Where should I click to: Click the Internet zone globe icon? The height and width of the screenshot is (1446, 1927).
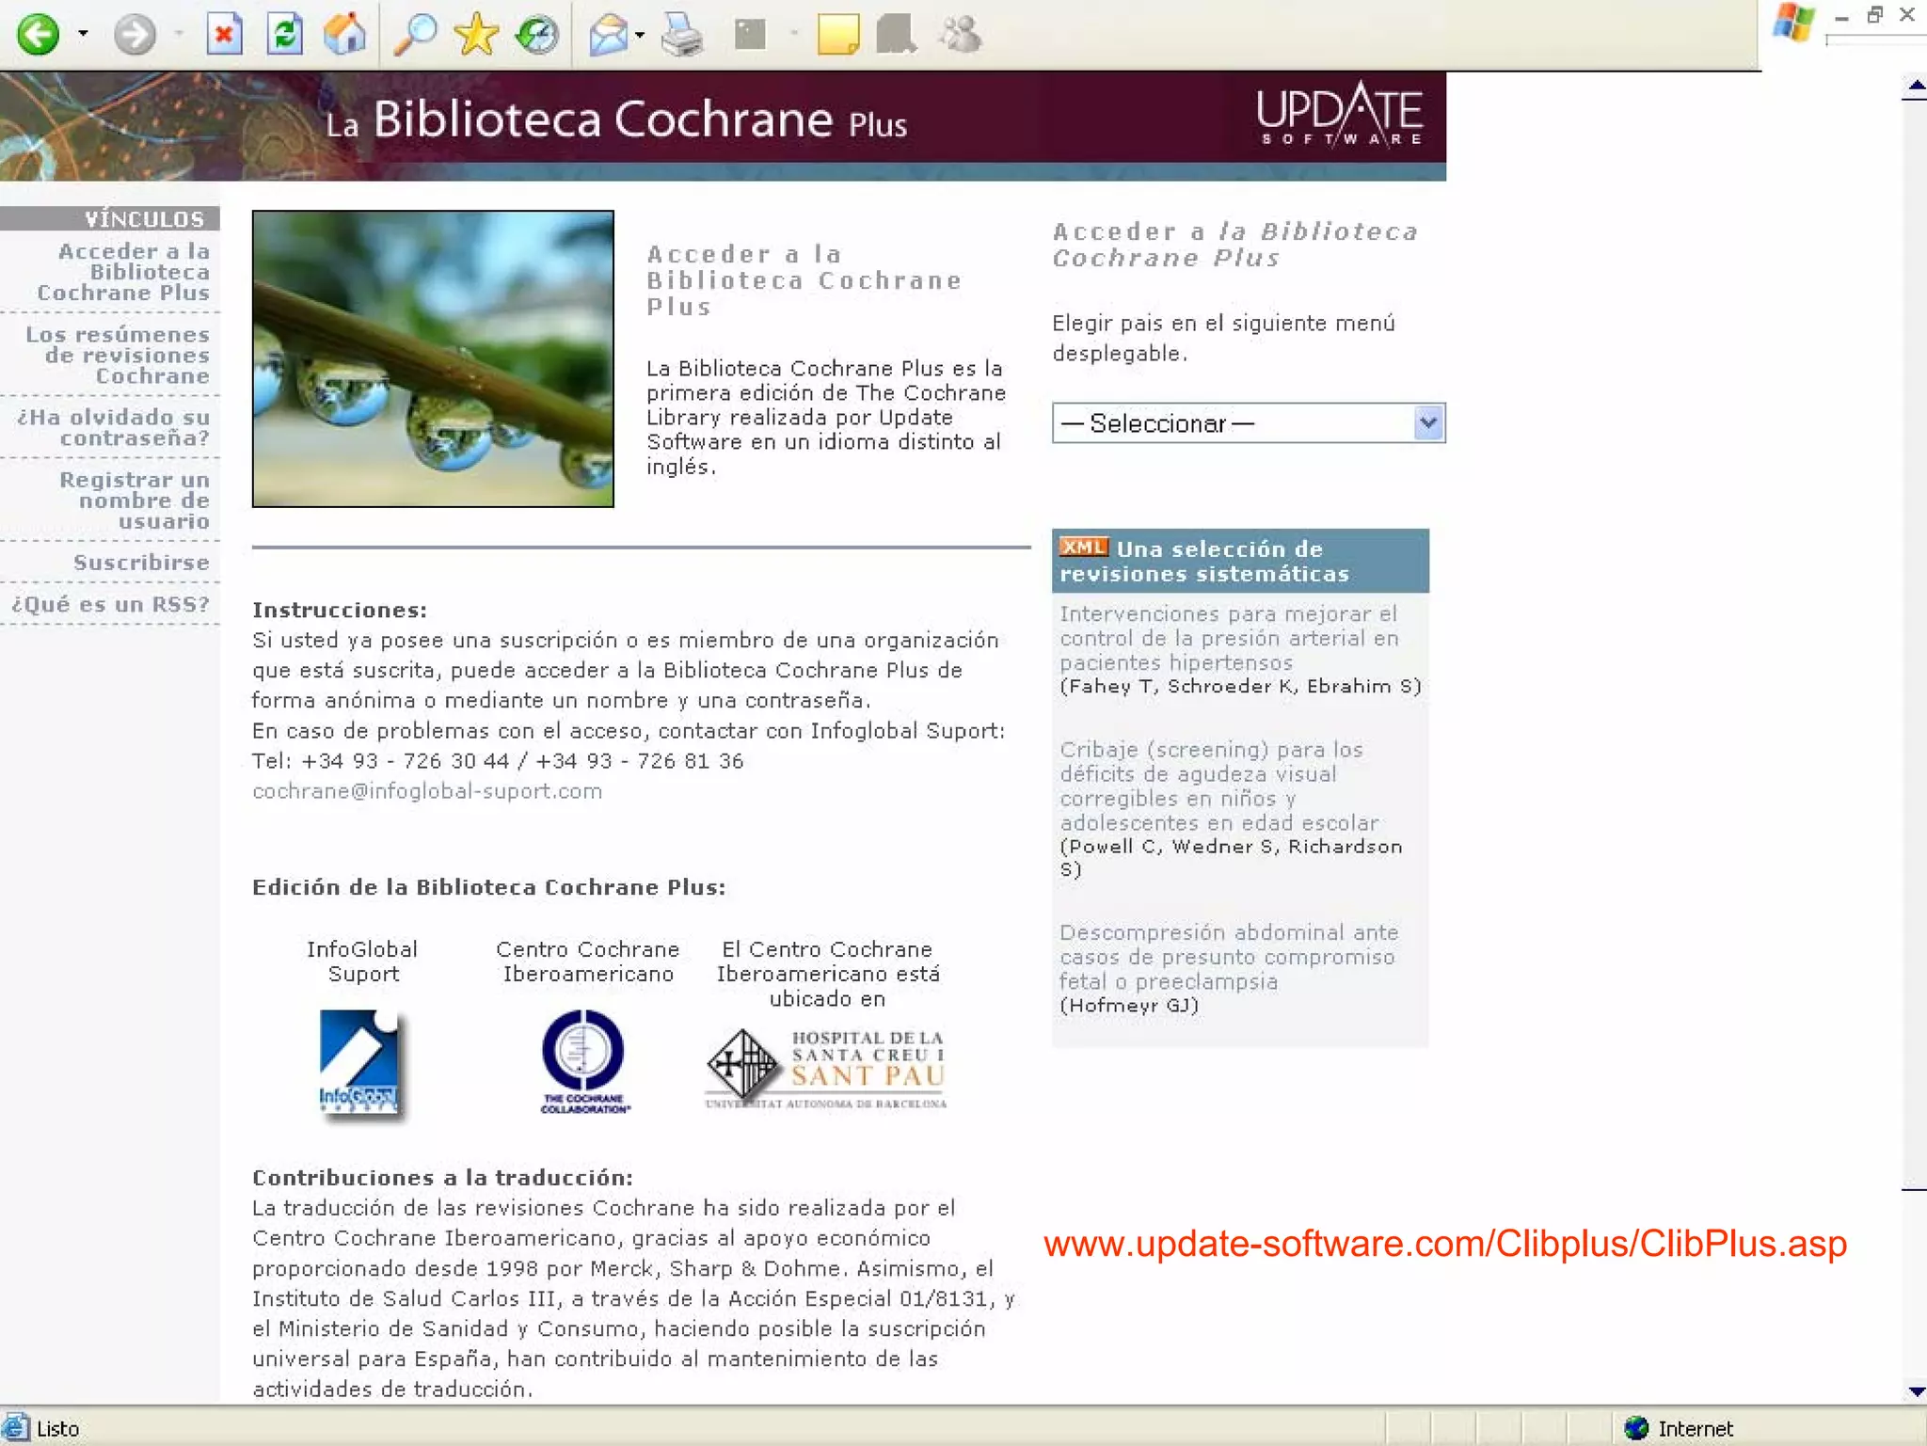click(1636, 1428)
